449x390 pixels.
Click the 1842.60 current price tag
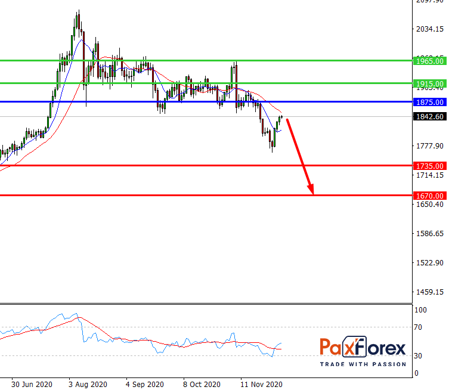(429, 117)
